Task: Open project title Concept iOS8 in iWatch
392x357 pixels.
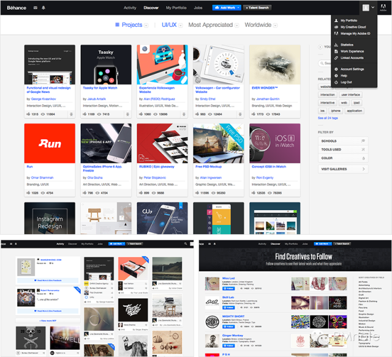Action: point(269,167)
